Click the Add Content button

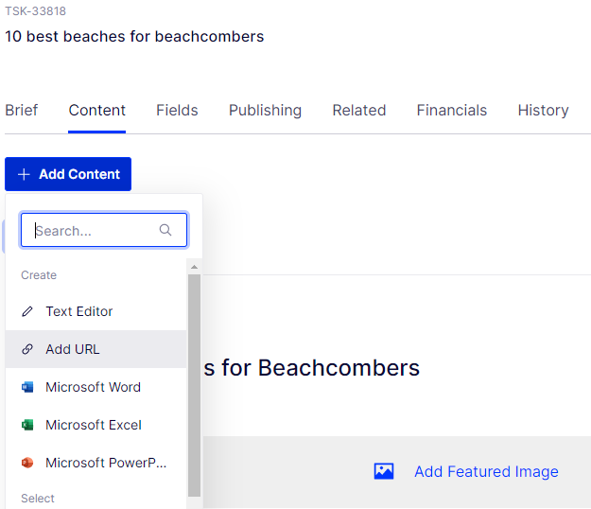[68, 174]
